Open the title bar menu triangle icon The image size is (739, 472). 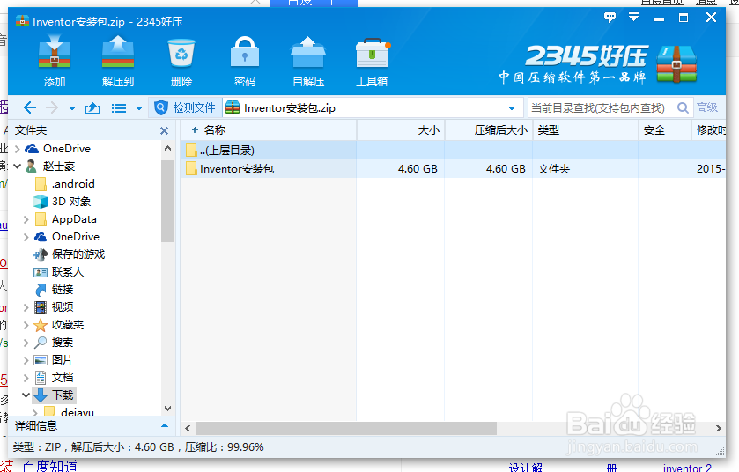click(x=634, y=18)
